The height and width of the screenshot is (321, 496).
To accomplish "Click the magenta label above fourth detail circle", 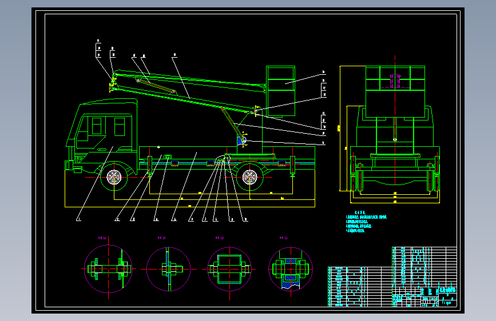I will pyautogui.click(x=283, y=238).
